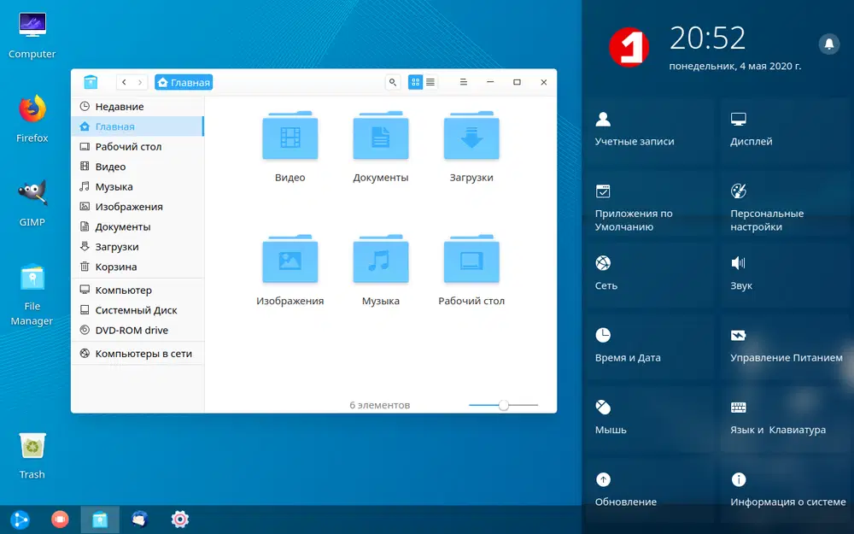Switch to list view mode
854x534 pixels.
(x=430, y=82)
